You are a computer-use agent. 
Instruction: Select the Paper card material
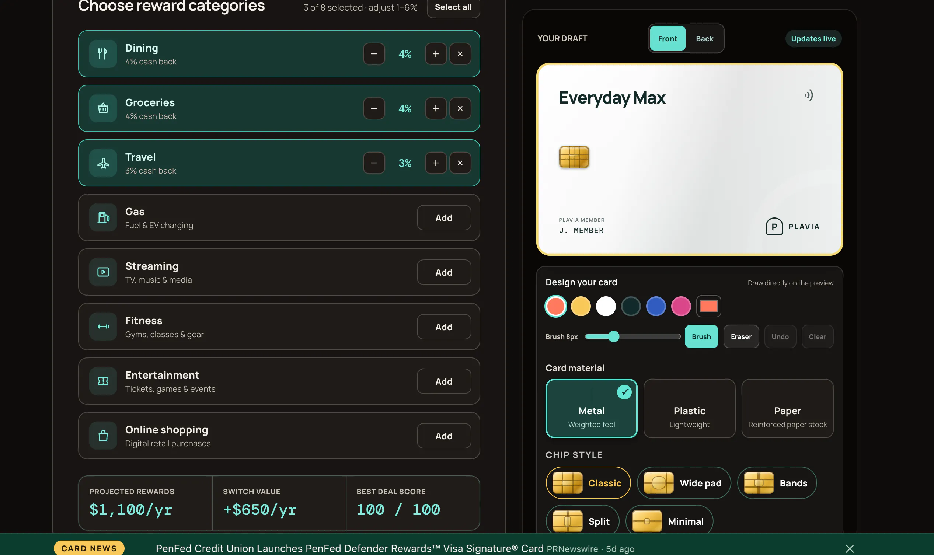pyautogui.click(x=787, y=409)
